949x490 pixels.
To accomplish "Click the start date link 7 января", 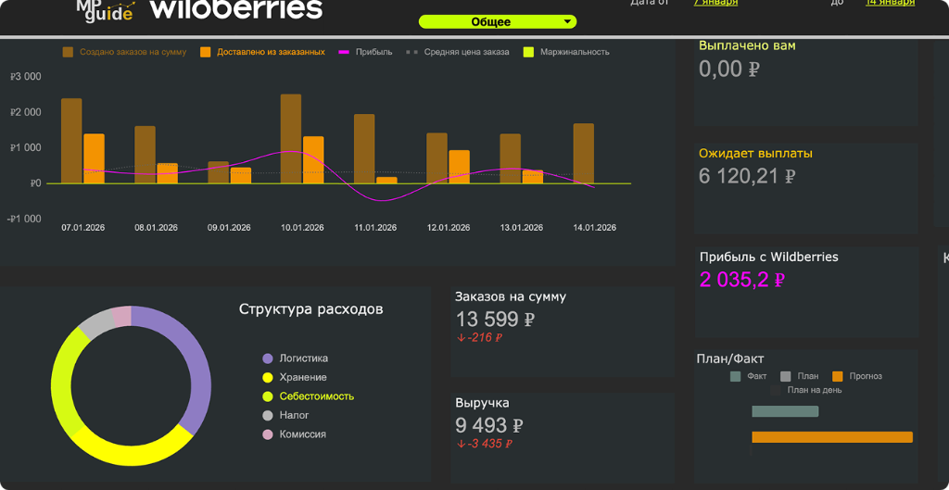I will pyautogui.click(x=715, y=3).
